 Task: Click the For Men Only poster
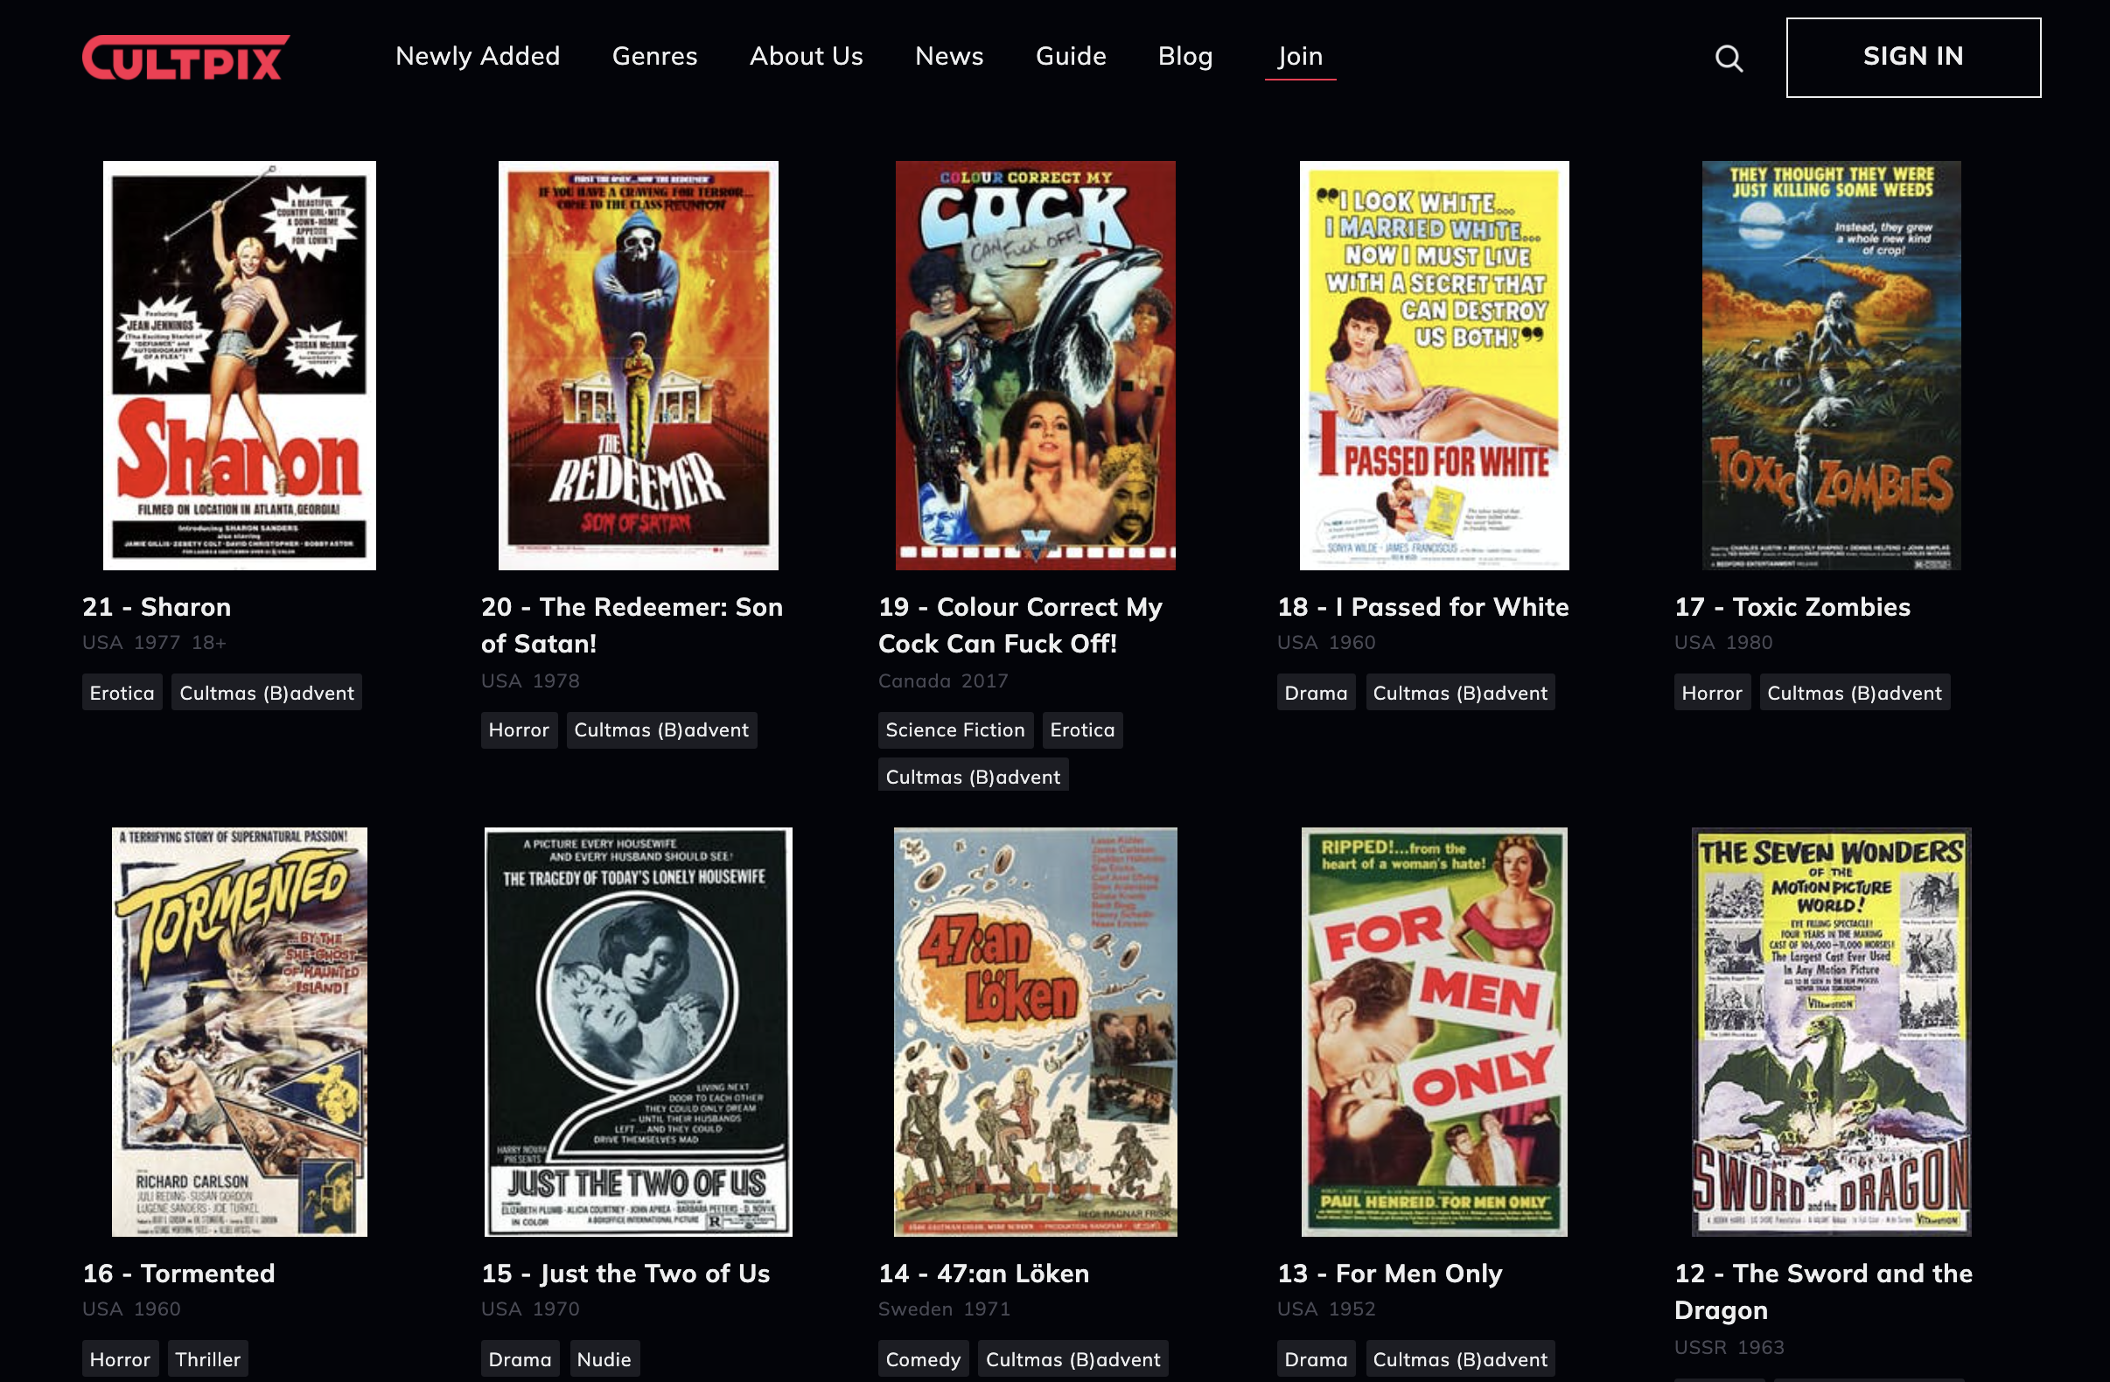[1434, 1032]
